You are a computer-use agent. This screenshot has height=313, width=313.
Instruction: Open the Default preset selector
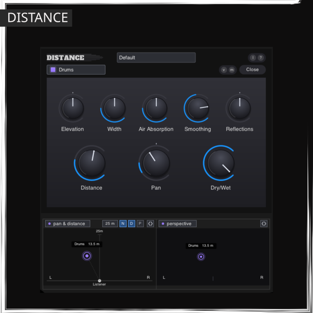[x=156, y=58]
